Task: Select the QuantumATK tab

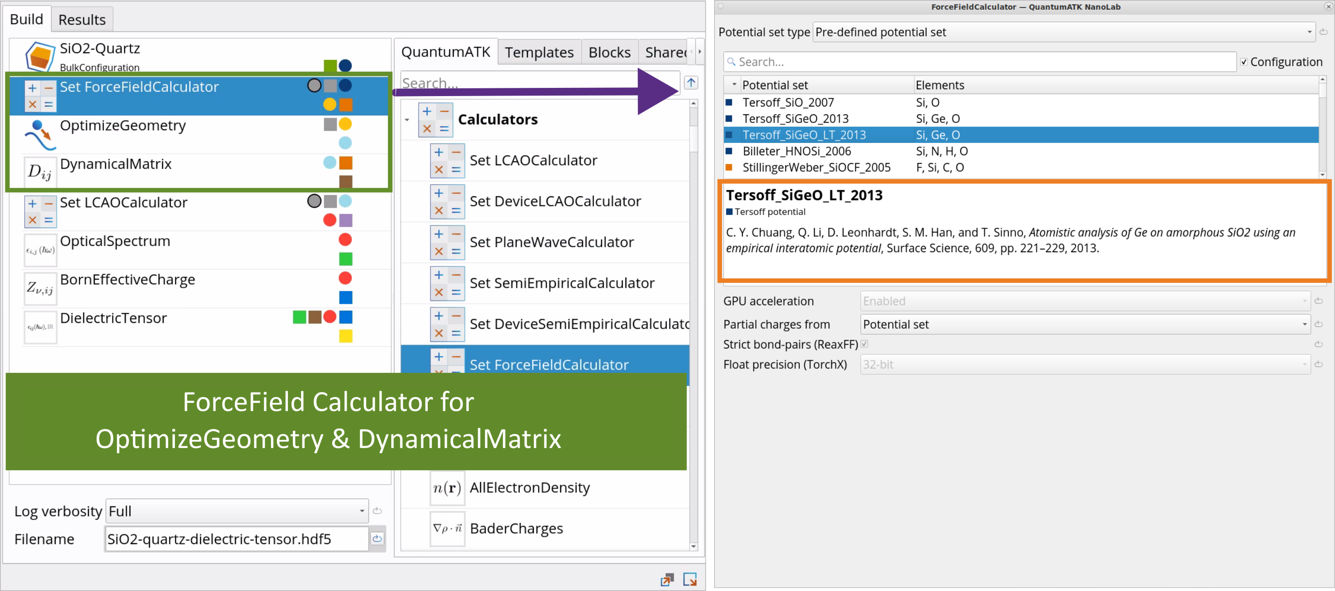Action: (446, 52)
